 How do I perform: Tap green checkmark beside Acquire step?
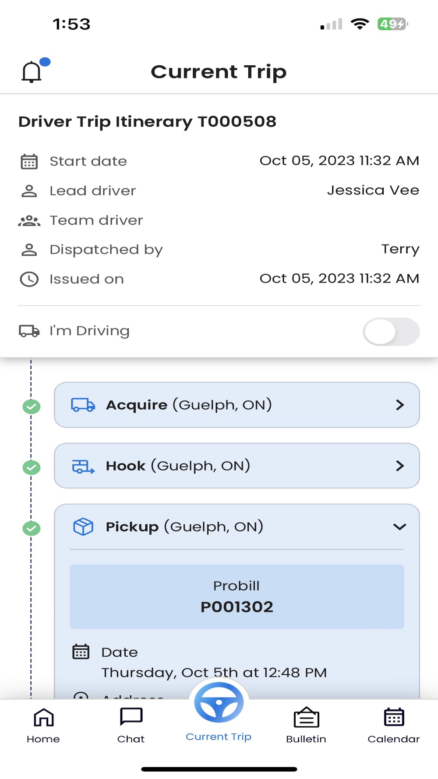tap(32, 407)
